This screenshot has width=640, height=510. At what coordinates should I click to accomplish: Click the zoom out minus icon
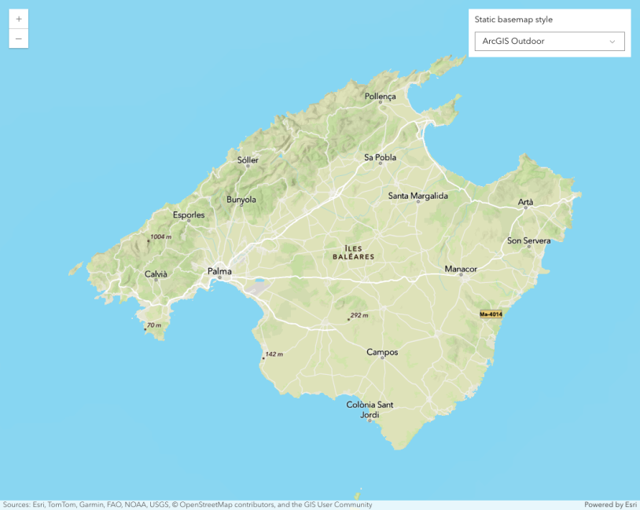pos(18,38)
